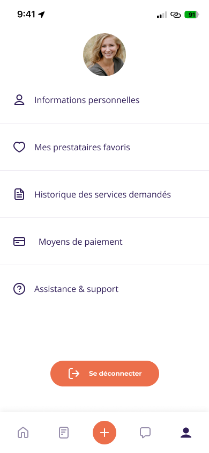
Task: Select the profile icon in bottom bar
Action: (x=186, y=433)
